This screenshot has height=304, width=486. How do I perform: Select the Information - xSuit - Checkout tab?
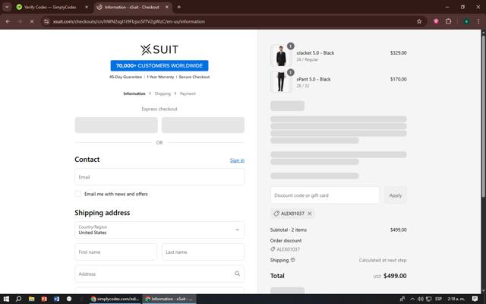131,7
